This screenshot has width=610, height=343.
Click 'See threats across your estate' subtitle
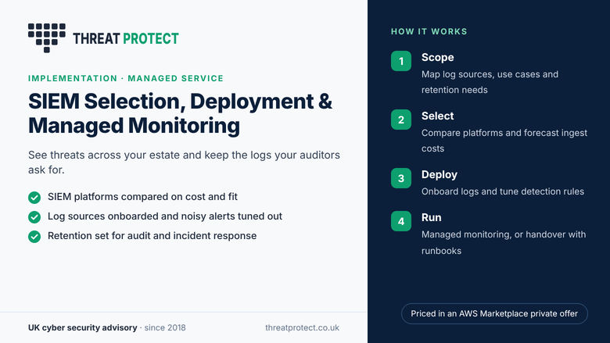[184, 163]
